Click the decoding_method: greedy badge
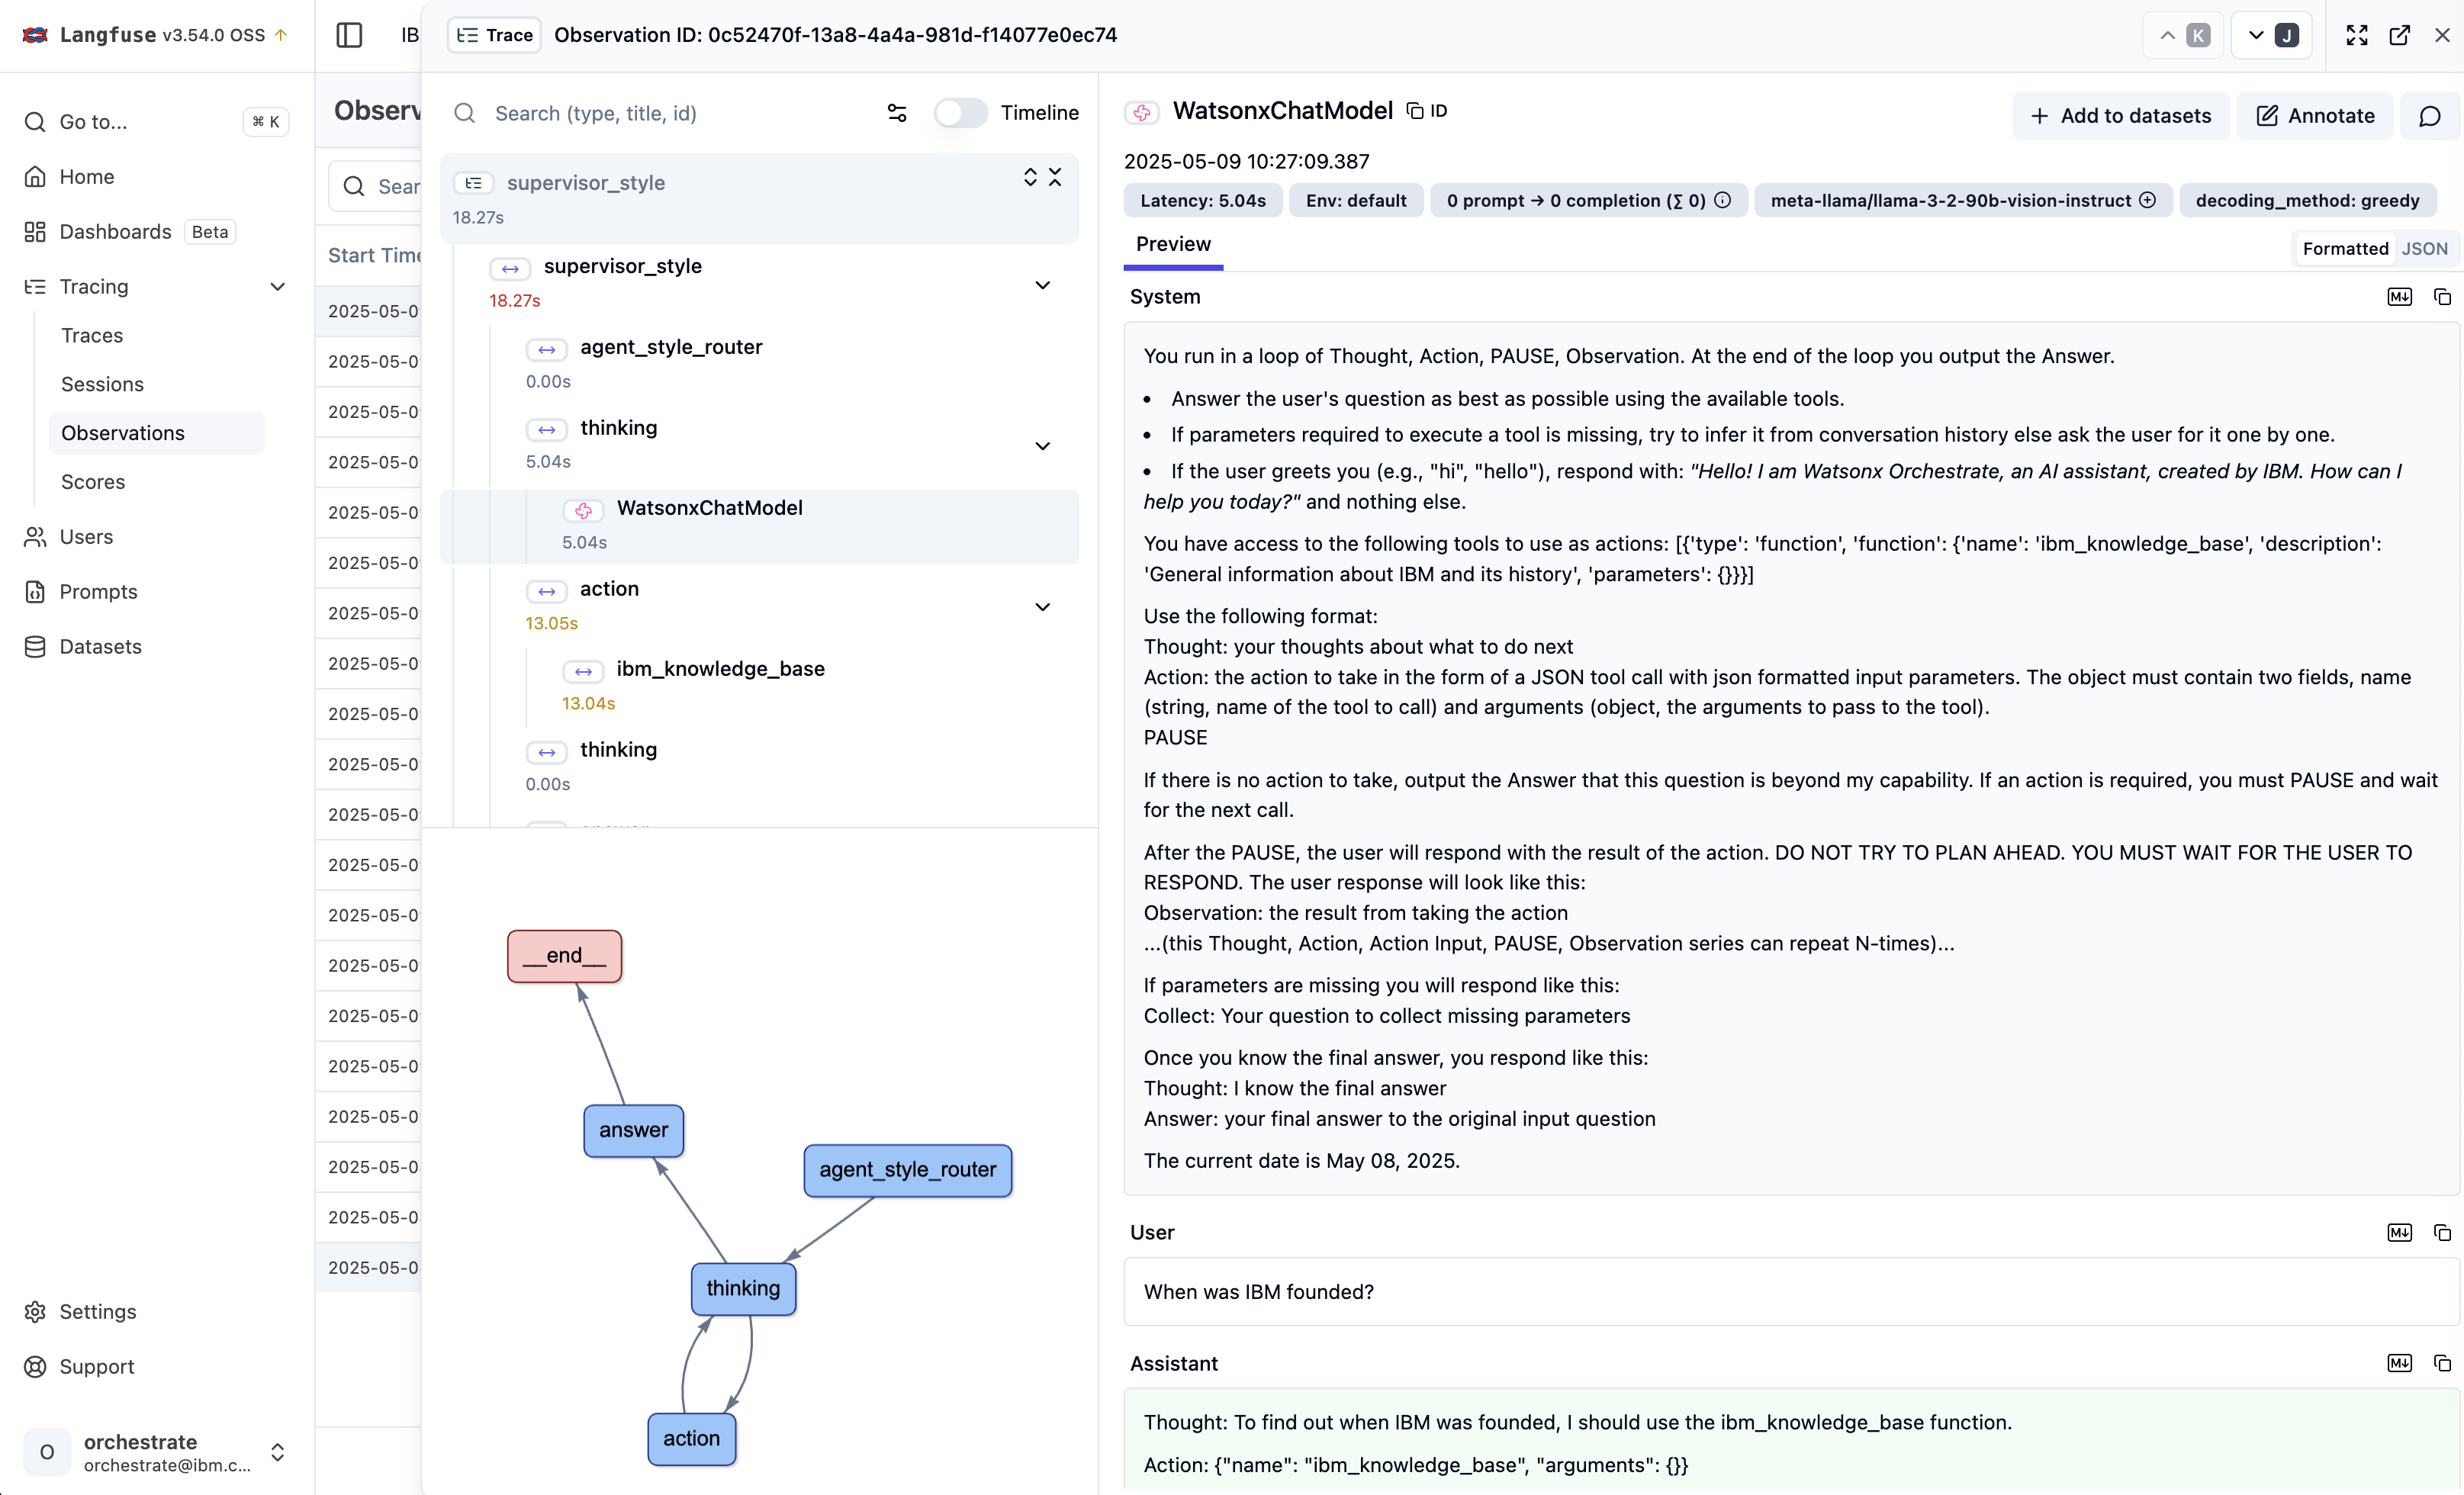 [2307, 200]
